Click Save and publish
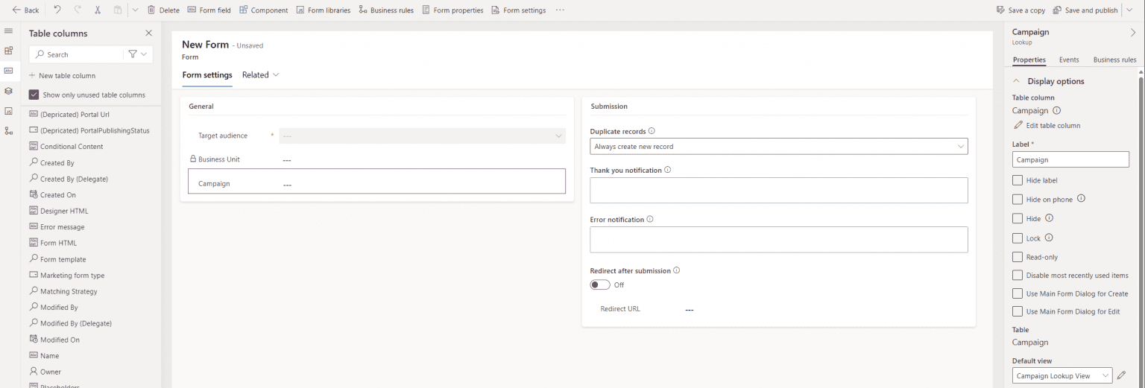Image resolution: width=1145 pixels, height=388 pixels. pyautogui.click(x=1085, y=10)
